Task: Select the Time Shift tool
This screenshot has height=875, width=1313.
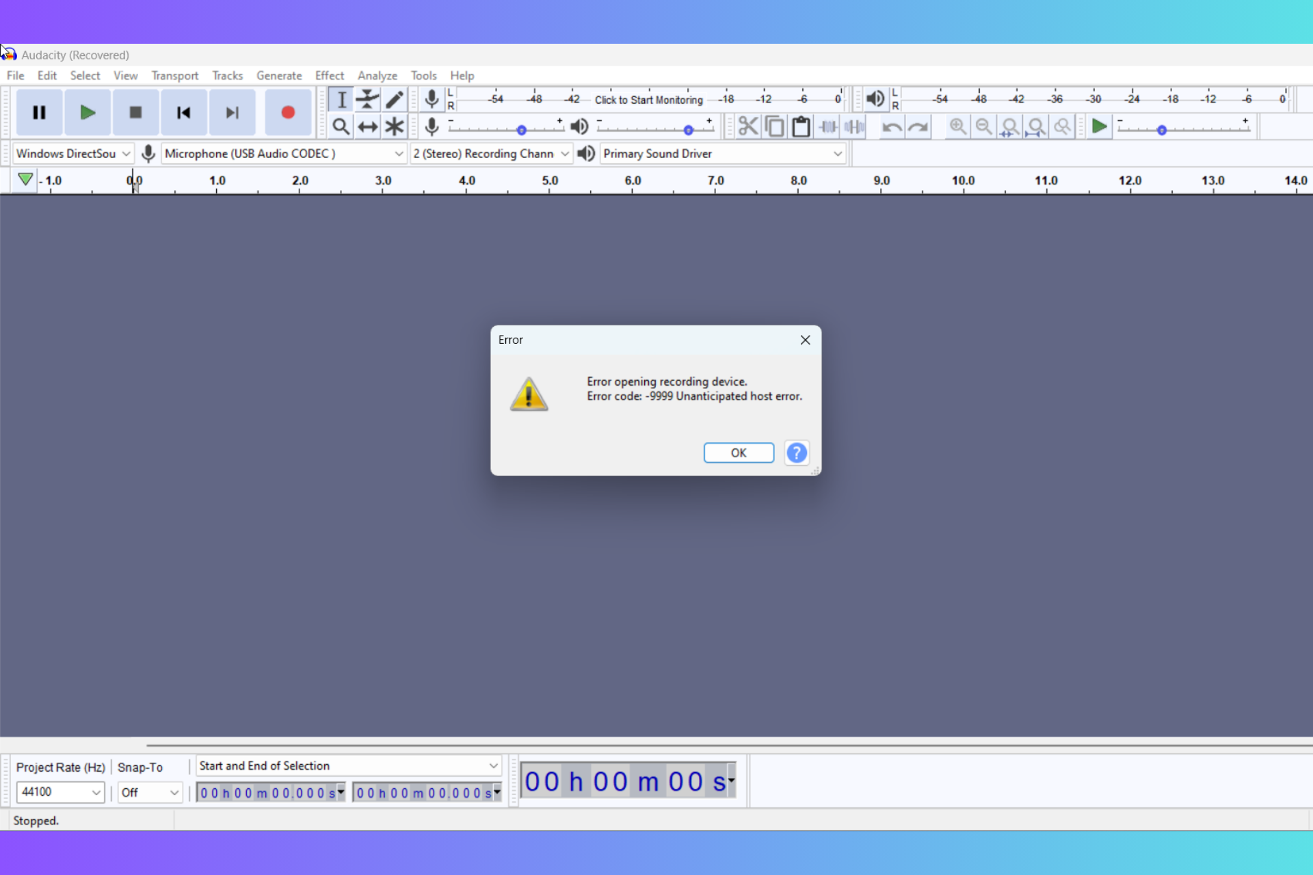Action: click(367, 126)
